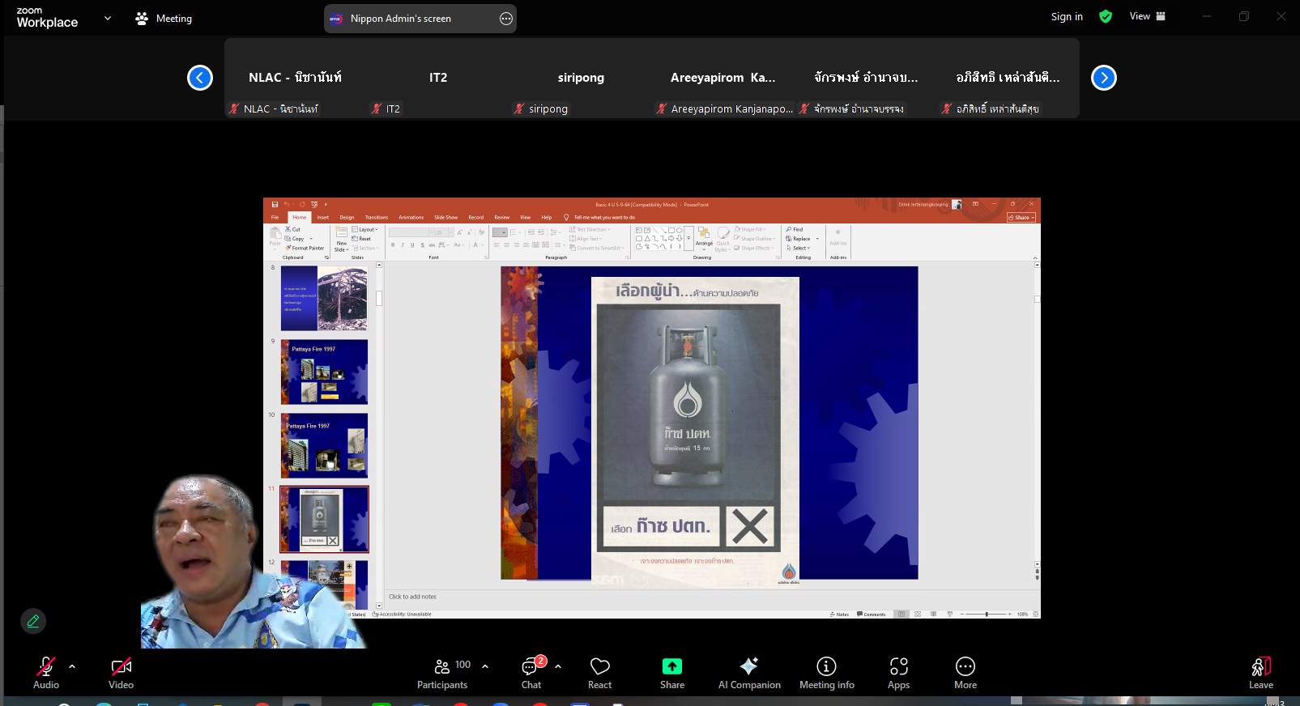The width and height of the screenshot is (1300, 706).
Task: Collapse the PowerPoint ribbon arrow
Action: 1035,257
